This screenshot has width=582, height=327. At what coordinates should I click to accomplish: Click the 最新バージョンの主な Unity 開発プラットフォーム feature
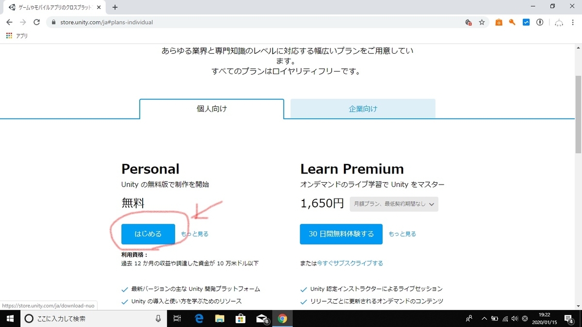(x=196, y=289)
